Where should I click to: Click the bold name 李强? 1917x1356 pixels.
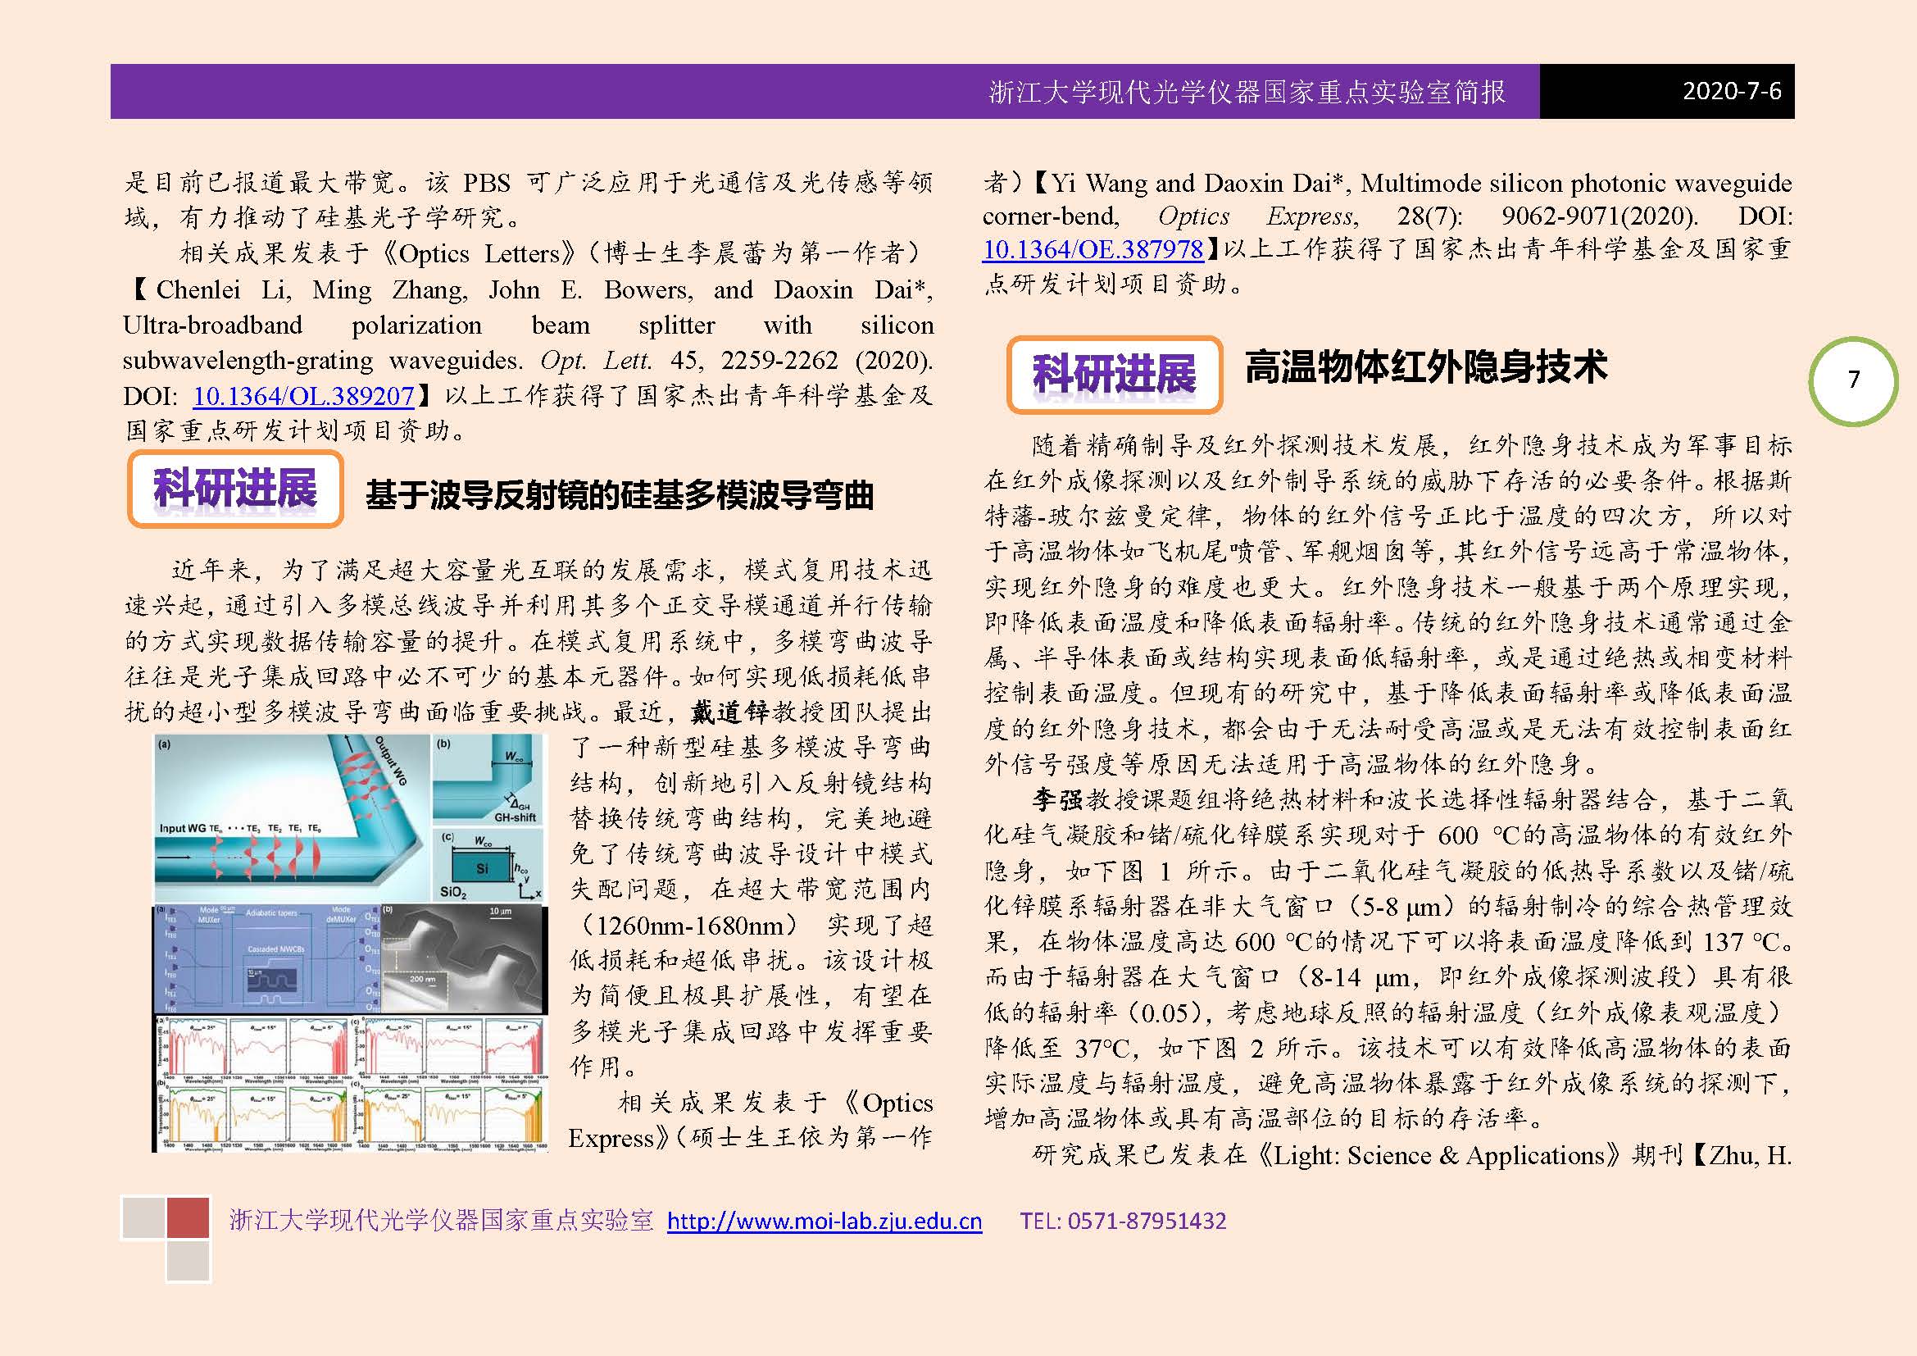click(1058, 800)
